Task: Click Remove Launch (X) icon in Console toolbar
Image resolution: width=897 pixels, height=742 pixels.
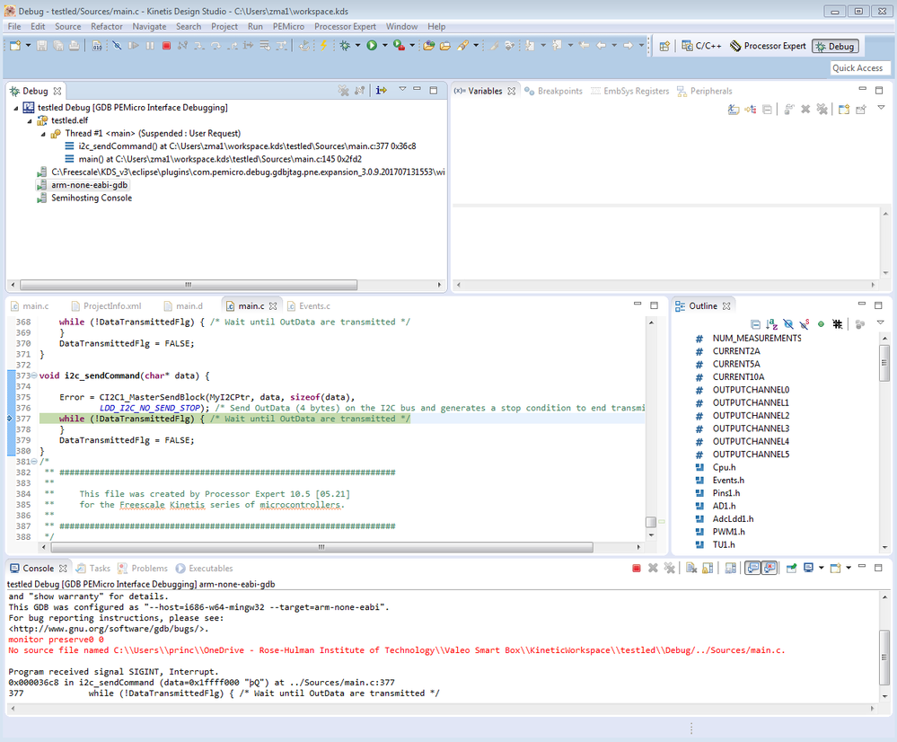Action: point(653,568)
